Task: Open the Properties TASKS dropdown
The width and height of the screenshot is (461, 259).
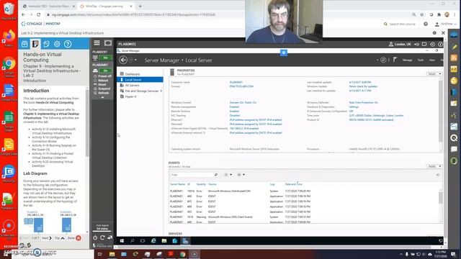Action: (434, 74)
